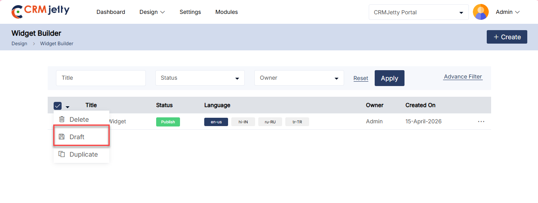Open the Design menu
Viewport: 538px width, 203px height.
pos(152,12)
